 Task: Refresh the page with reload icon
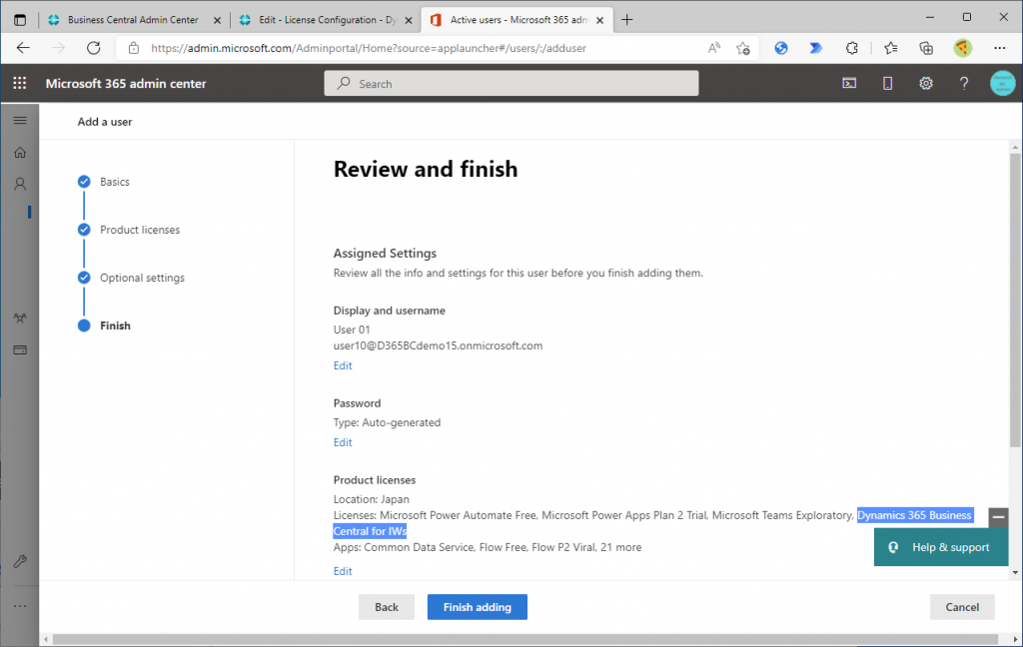coord(93,48)
